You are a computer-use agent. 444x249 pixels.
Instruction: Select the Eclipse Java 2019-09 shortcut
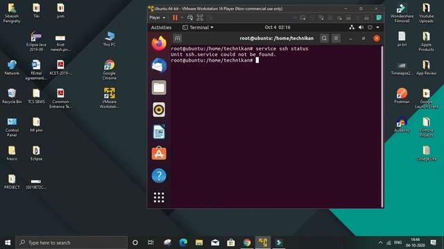tap(36, 41)
